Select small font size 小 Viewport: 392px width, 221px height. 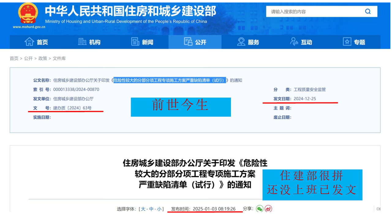pyautogui.click(x=159, y=209)
